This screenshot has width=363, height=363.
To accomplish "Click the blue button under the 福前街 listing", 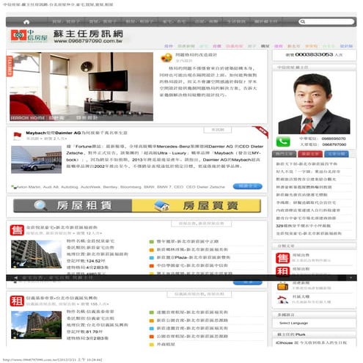I will pos(247,282).
